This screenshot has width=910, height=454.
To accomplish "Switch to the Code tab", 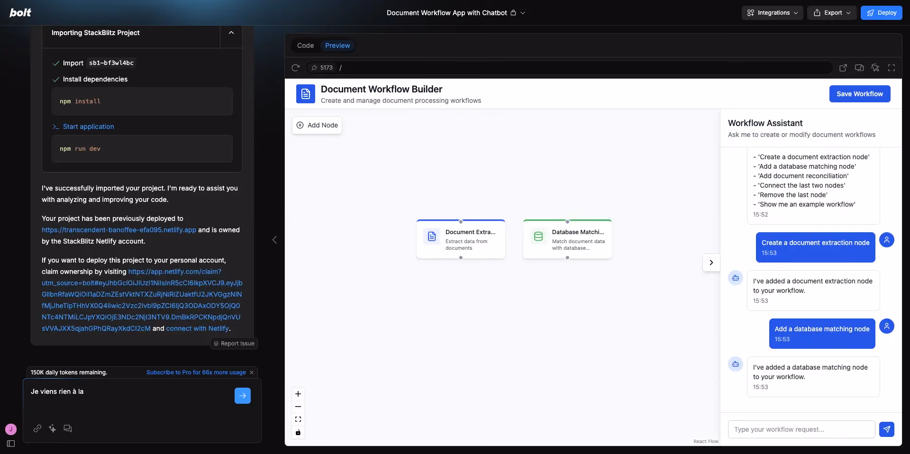I will pyautogui.click(x=305, y=45).
